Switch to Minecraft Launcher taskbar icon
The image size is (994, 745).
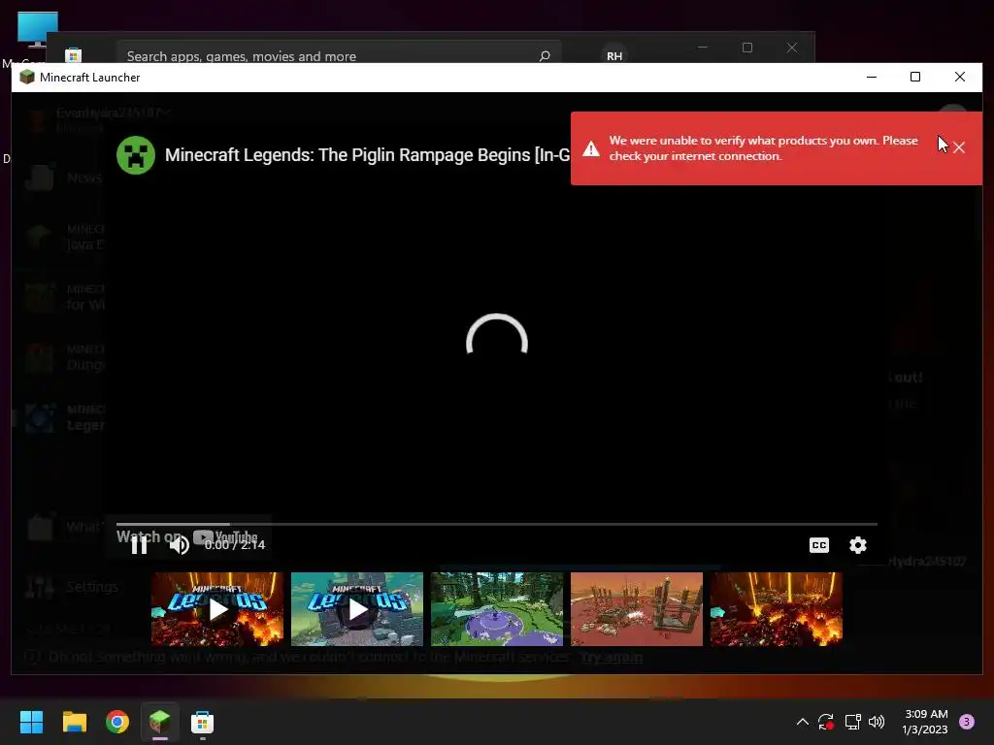[160, 722]
